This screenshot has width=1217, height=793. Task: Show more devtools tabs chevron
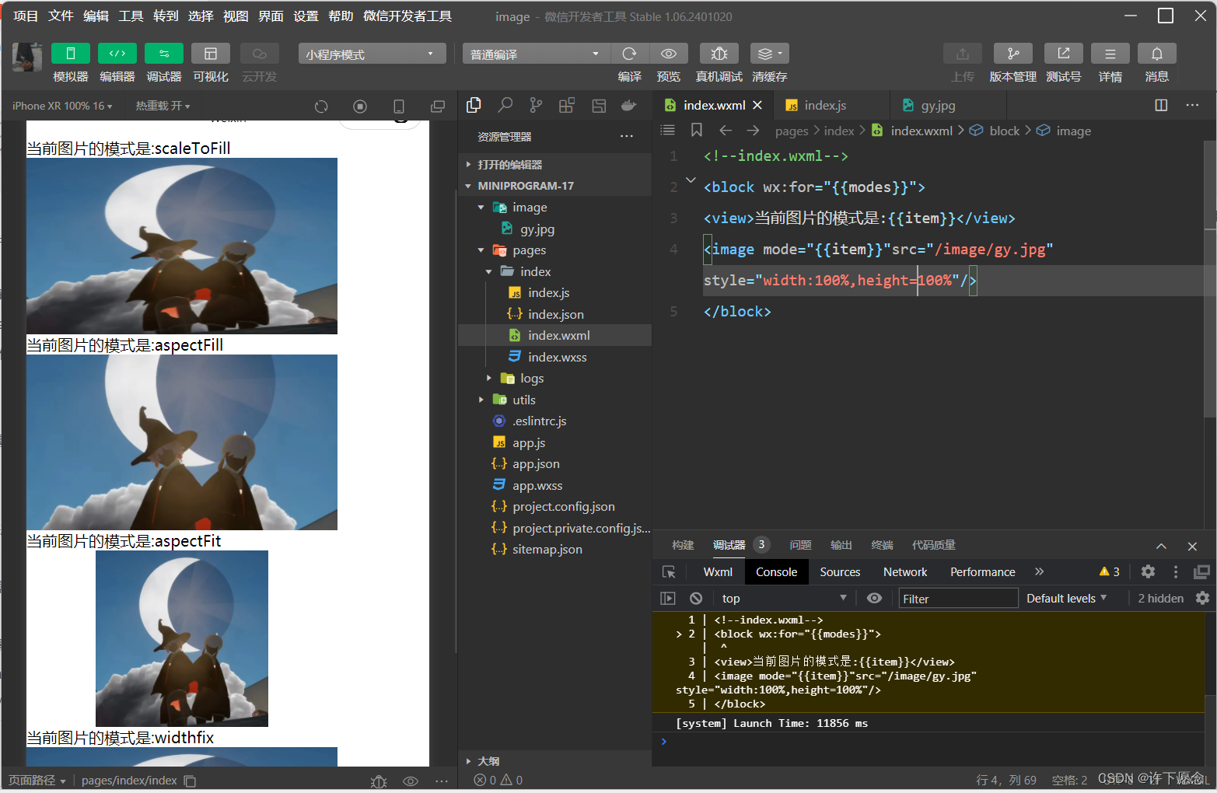(x=1039, y=571)
